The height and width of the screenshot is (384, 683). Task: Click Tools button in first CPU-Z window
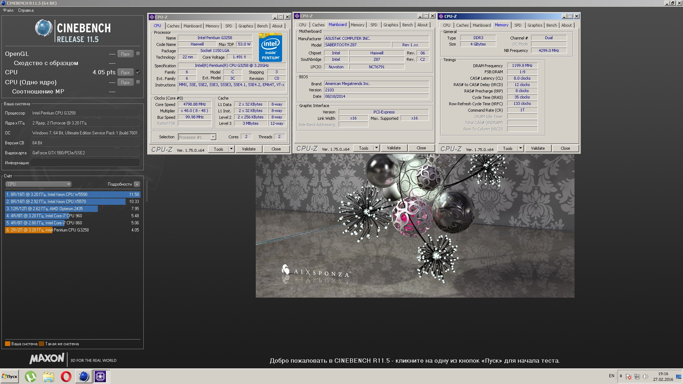(x=218, y=149)
